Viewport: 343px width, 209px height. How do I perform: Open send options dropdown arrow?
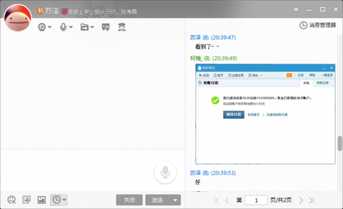click(x=176, y=200)
